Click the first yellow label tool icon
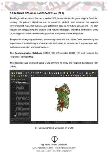Image resolution: width=108 pixels, height=154 pixels. click(61, 76)
